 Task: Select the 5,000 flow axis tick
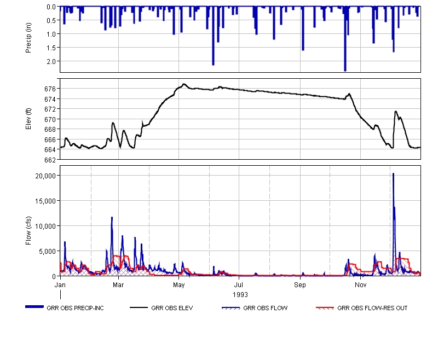[x=47, y=252]
